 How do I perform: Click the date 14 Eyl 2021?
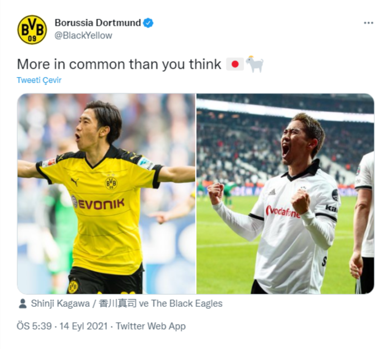coord(83,326)
